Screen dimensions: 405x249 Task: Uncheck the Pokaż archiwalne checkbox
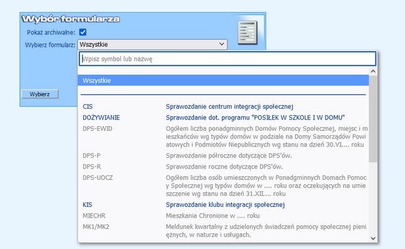click(83, 32)
